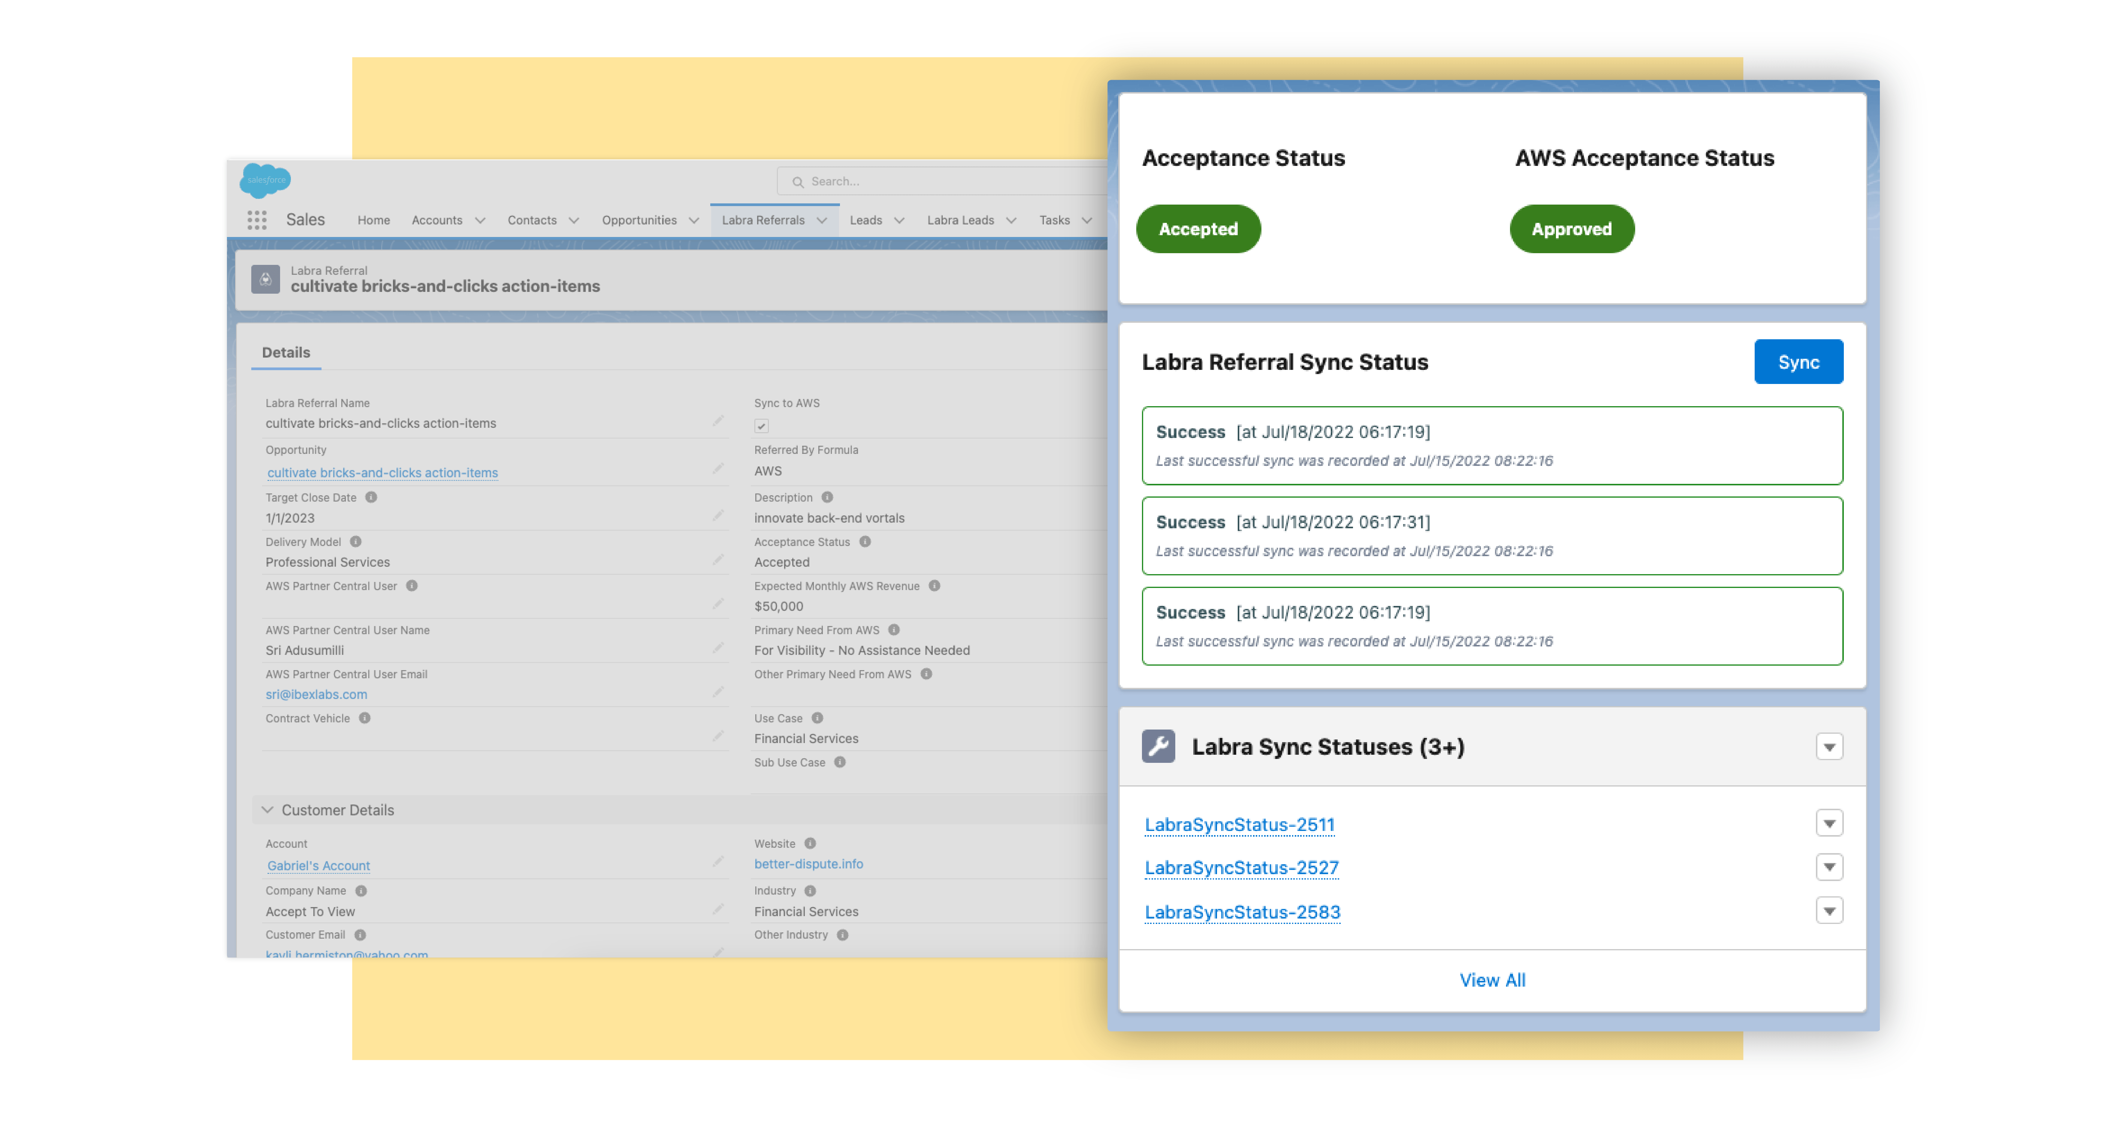Click pencil icon to edit Target Close Date
2108x1139 pixels.
click(718, 516)
